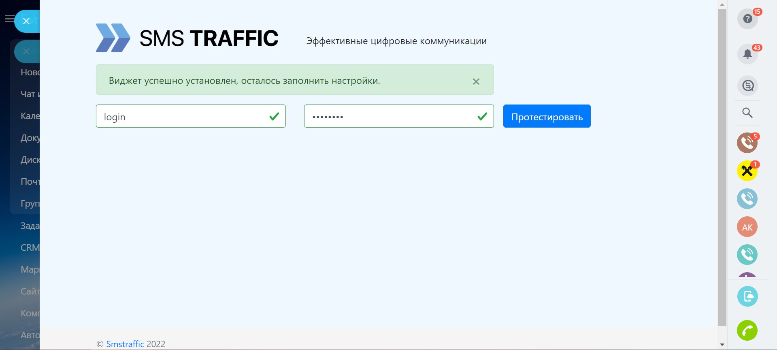This screenshot has height=350, width=777.
Task: Open the Smstraffic footer link
Action: pos(125,344)
